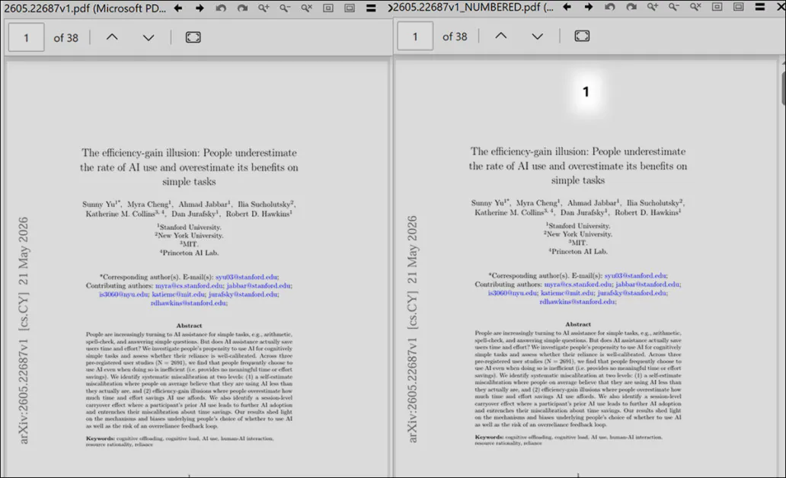Click the rotate-right arrow in the left PDF pane

pyautogui.click(x=243, y=8)
